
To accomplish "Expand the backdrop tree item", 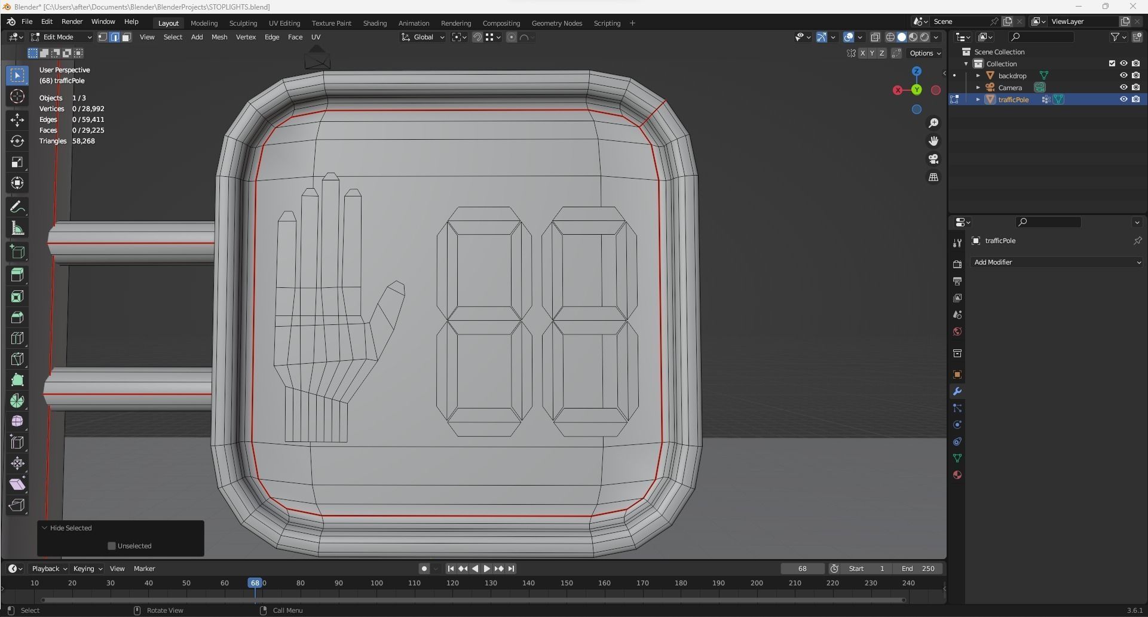I will coord(978,76).
